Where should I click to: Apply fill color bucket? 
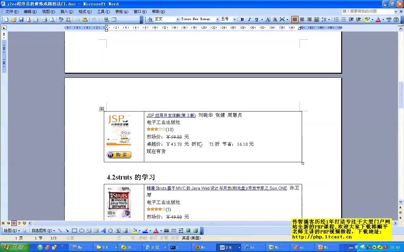[134, 231]
